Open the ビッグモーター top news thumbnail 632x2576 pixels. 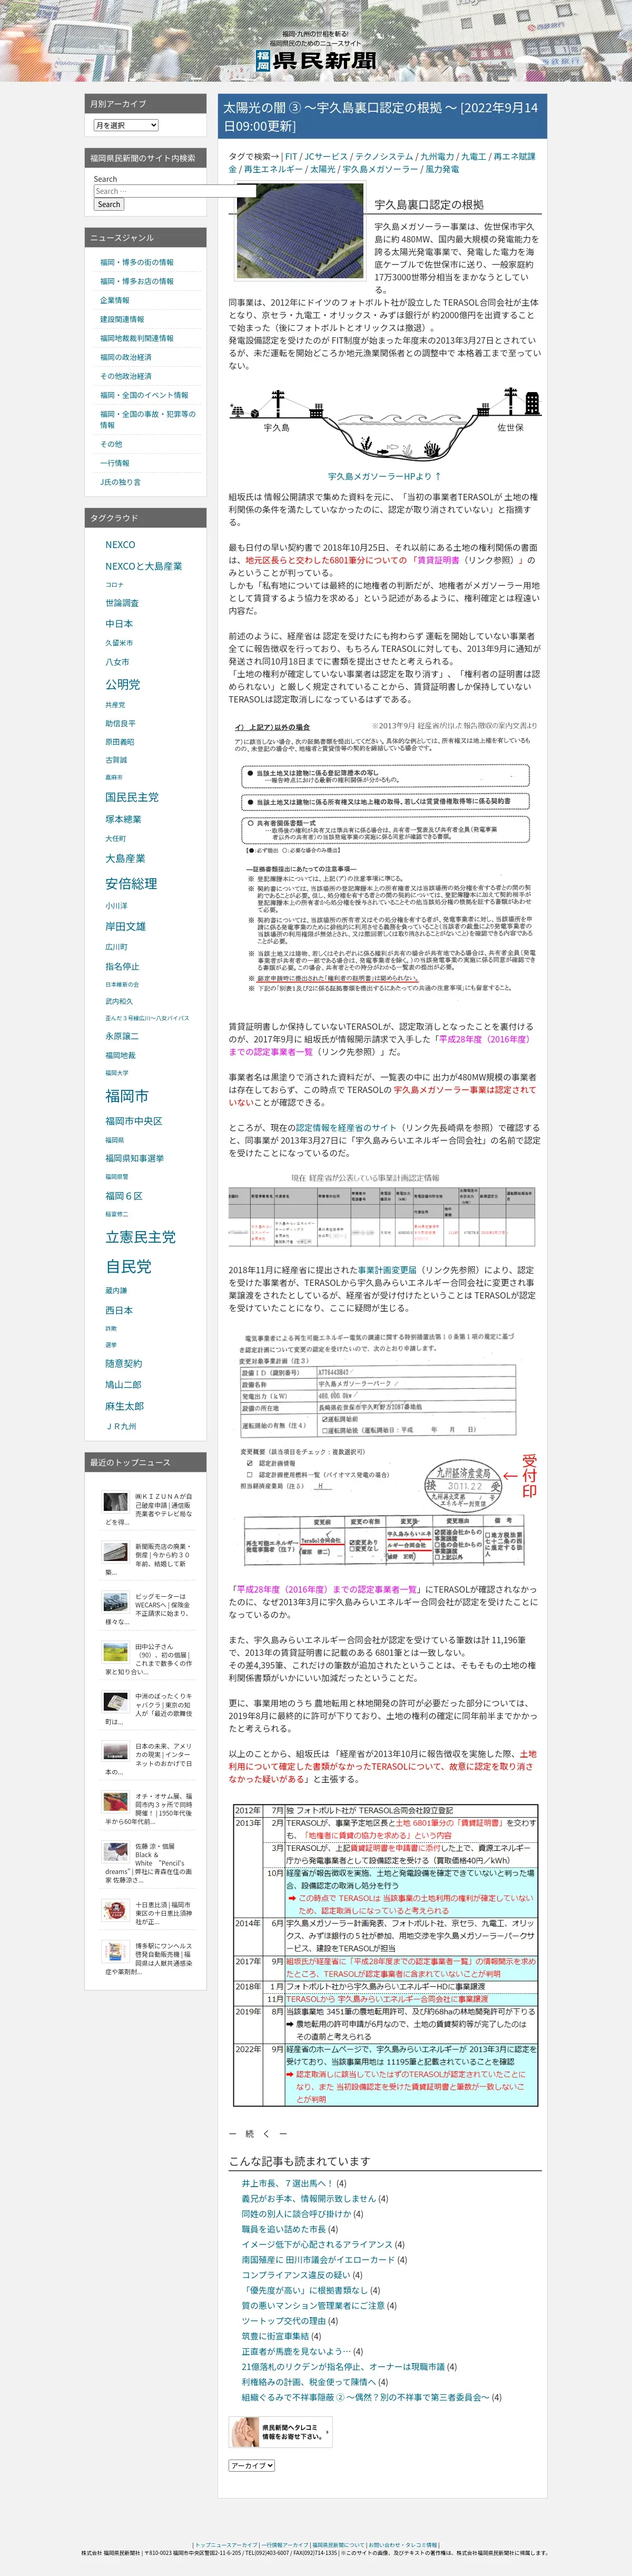click(116, 1602)
